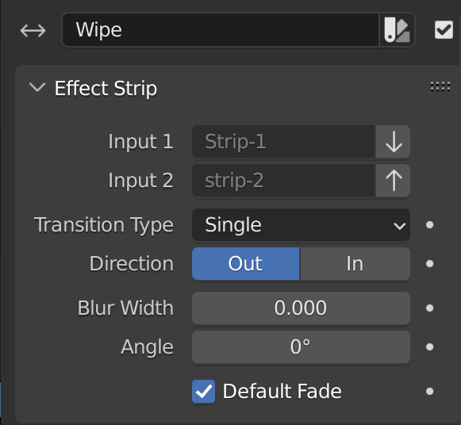The image size is (461, 425).
Task: Open the Transition Type dropdown
Action: pos(301,225)
